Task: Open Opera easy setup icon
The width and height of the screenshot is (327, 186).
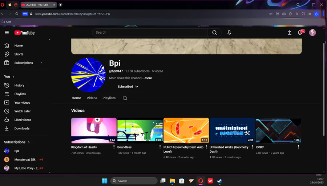Action: [310, 14]
